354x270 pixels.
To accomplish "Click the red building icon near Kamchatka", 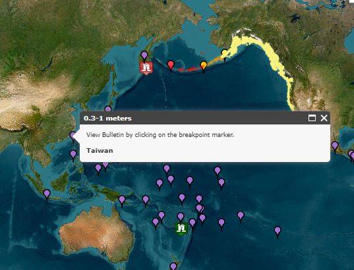I will point(146,68).
